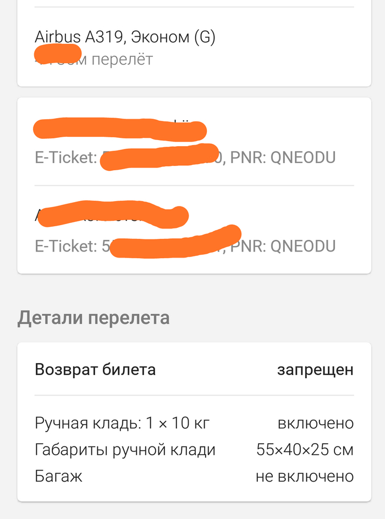Tap the "Багаж" row label
The image size is (385, 519).
58,476
